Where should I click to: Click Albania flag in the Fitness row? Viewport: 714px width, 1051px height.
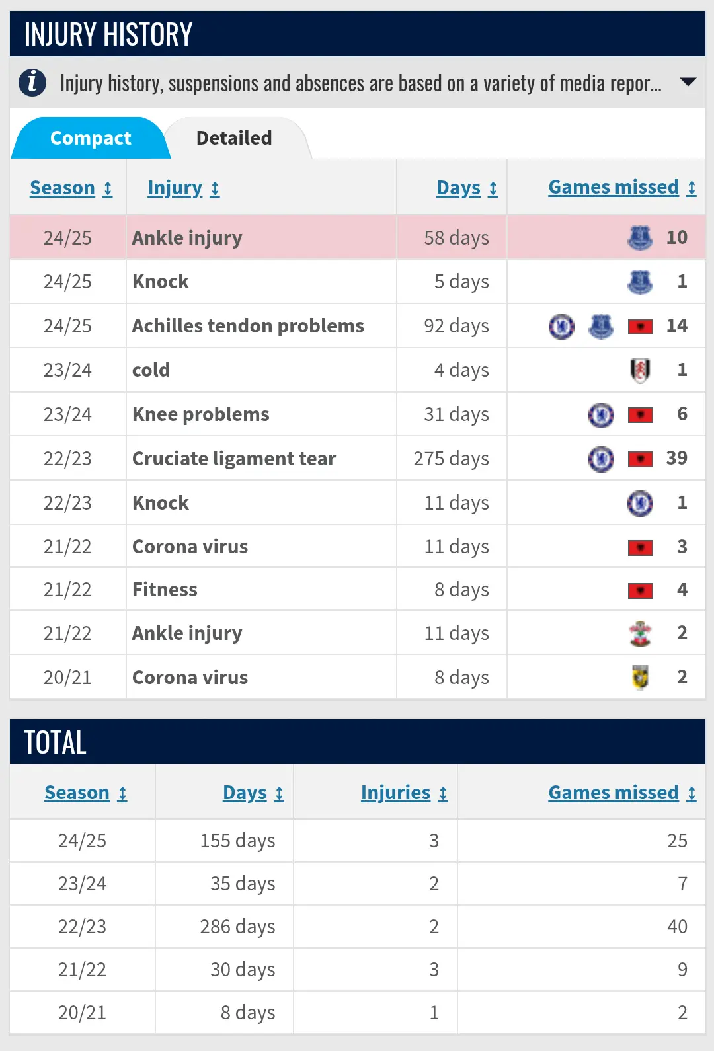640,590
